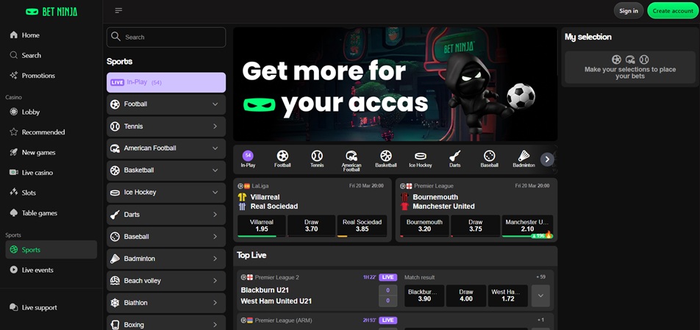Click the Create account button

pos(673,11)
